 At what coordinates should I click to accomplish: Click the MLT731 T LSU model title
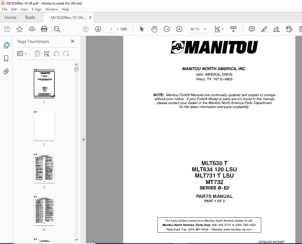pos(214,176)
